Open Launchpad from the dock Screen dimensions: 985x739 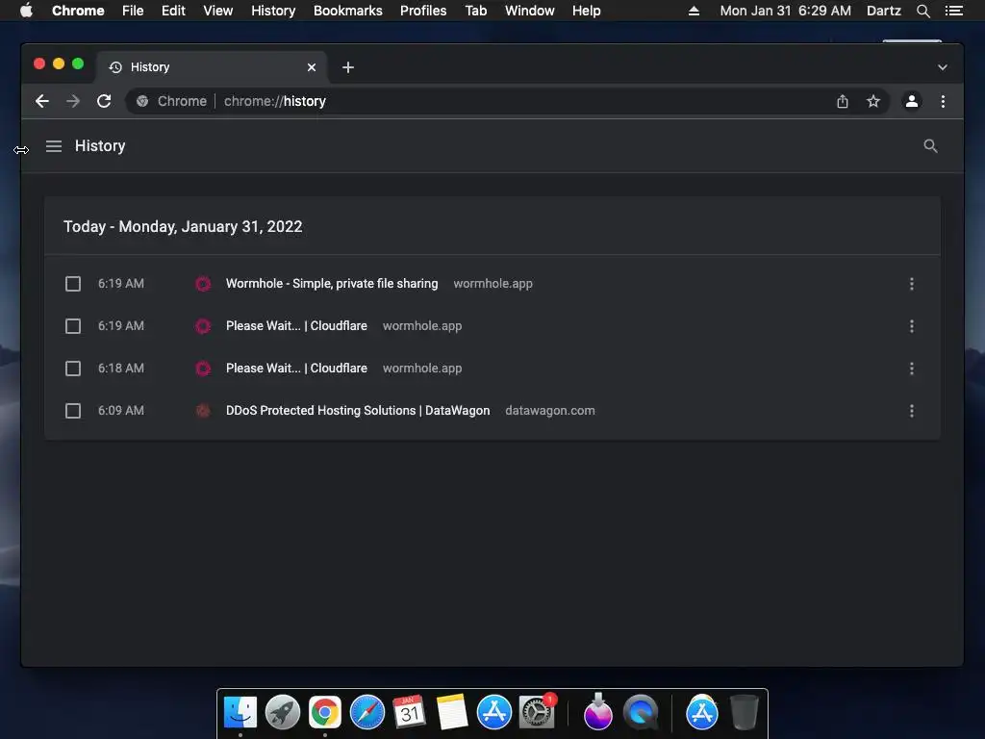click(283, 712)
